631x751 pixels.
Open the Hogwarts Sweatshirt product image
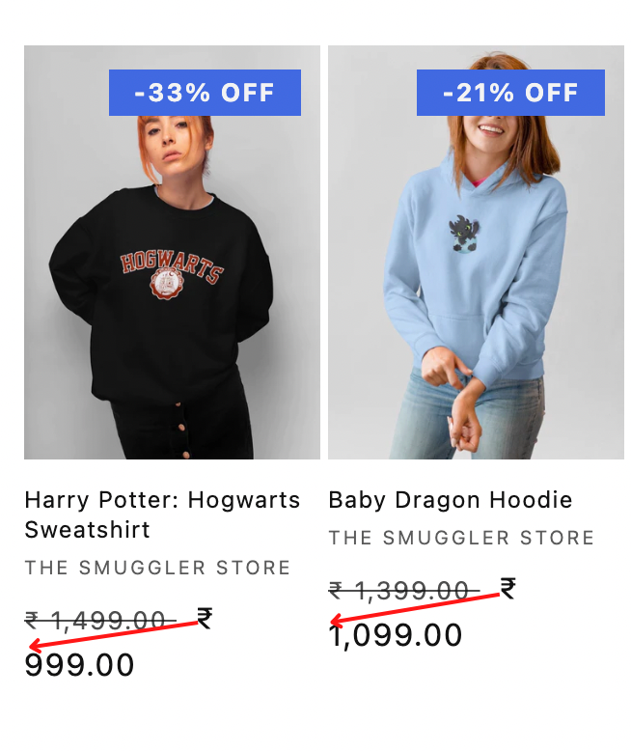click(x=172, y=252)
